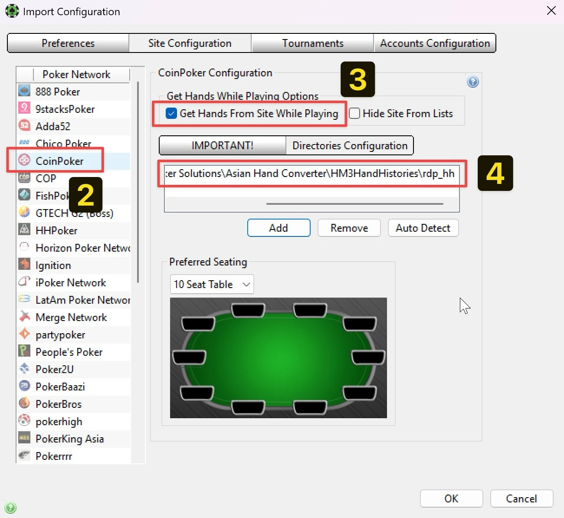Enable Hide Site From Lists checkbox
This screenshot has width=564, height=518.
click(354, 113)
